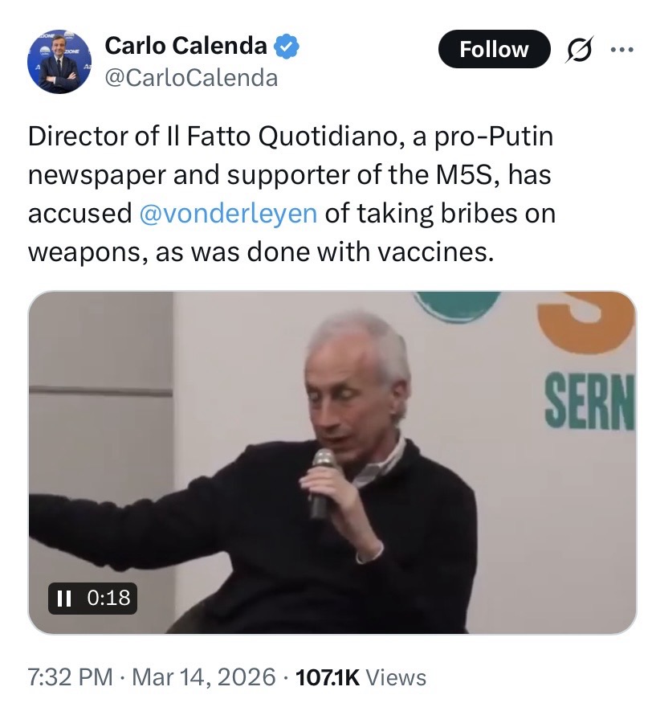Image resolution: width=652 pixels, height=703 pixels.
Task: Open the @CarloCalenda handle link
Action: tap(191, 78)
